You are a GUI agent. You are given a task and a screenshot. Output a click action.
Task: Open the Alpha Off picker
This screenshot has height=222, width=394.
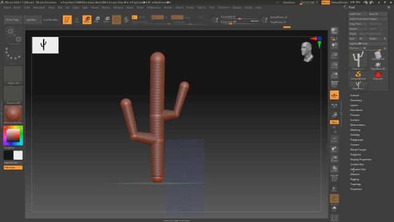pyautogui.click(x=13, y=75)
